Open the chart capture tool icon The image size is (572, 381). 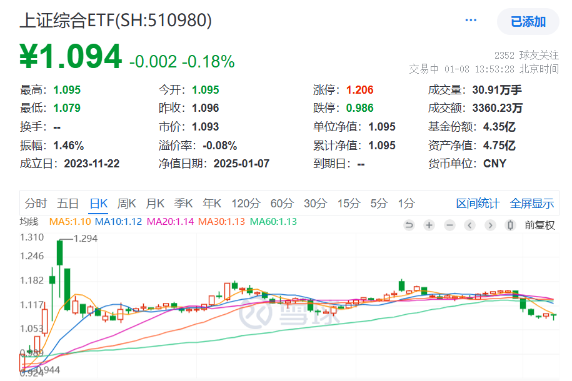pyautogui.click(x=509, y=225)
